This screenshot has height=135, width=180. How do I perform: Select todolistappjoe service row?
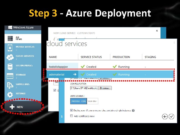pos(110,66)
